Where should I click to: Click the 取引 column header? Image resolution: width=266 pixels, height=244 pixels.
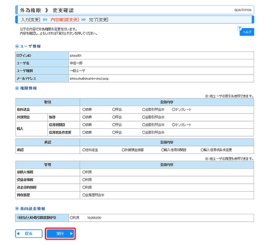click(48, 102)
